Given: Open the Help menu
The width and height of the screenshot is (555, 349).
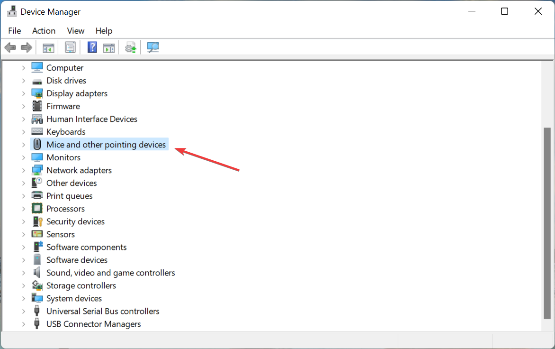Looking at the screenshot, I should (104, 31).
